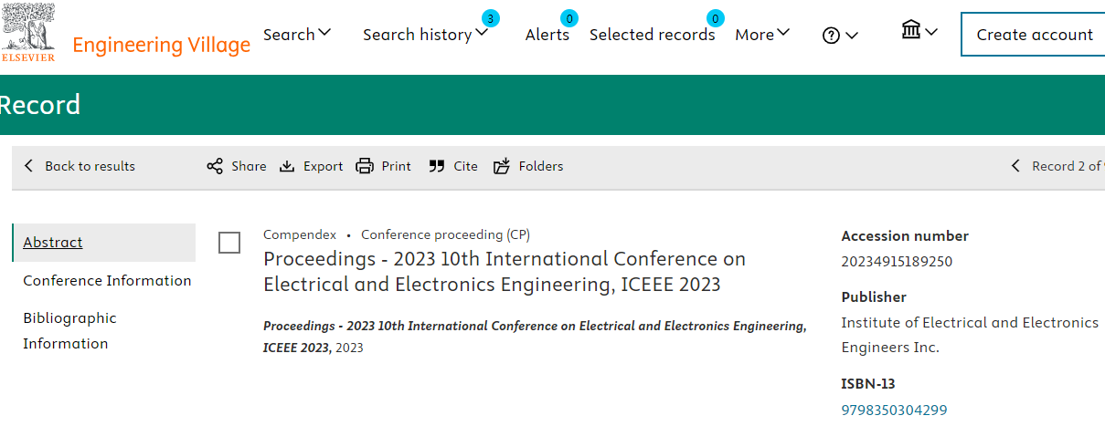The image size is (1105, 447).
Task: Click the Share label
Action: click(x=249, y=166)
